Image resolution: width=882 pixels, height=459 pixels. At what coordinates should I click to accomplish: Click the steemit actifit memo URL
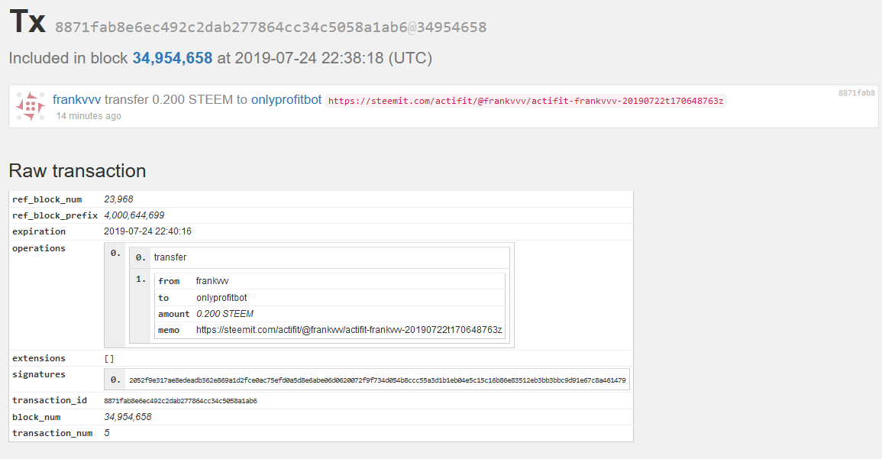525,101
